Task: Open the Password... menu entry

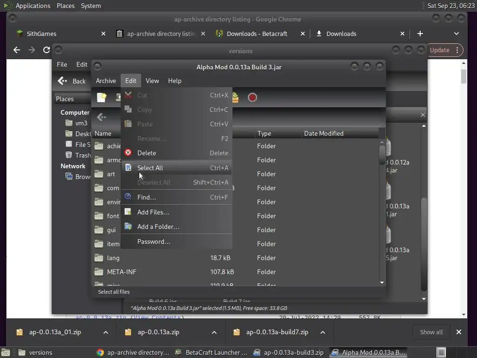Action: (x=177, y=241)
